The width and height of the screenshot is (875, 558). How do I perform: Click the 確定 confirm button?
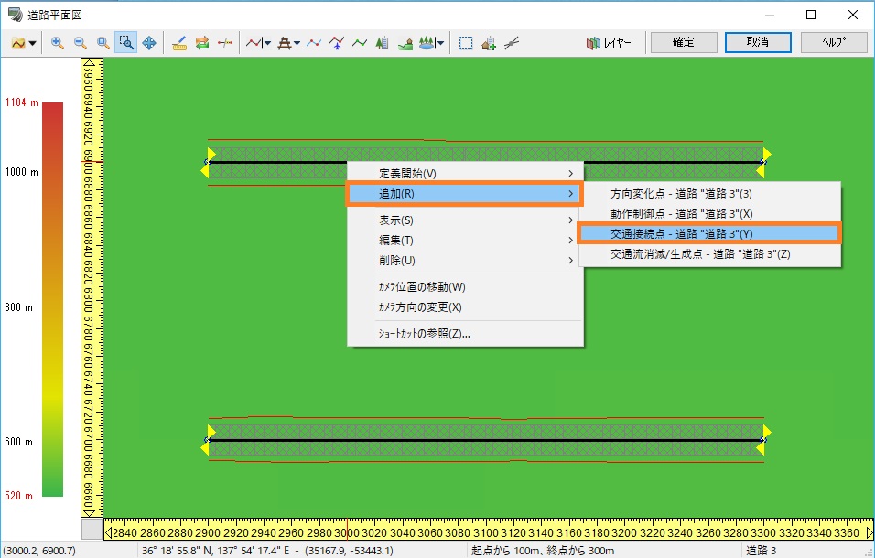(x=684, y=42)
